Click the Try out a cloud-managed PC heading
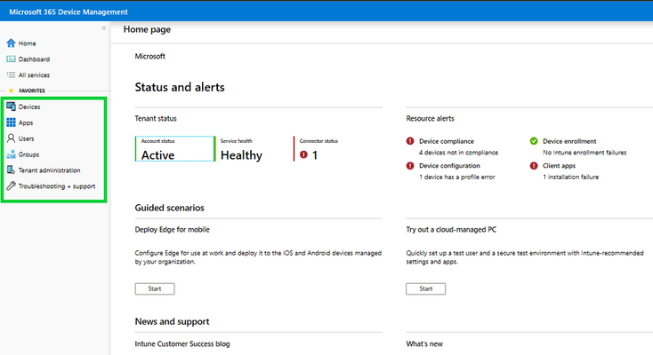Viewport: 653px width, 355px height. [x=451, y=230]
